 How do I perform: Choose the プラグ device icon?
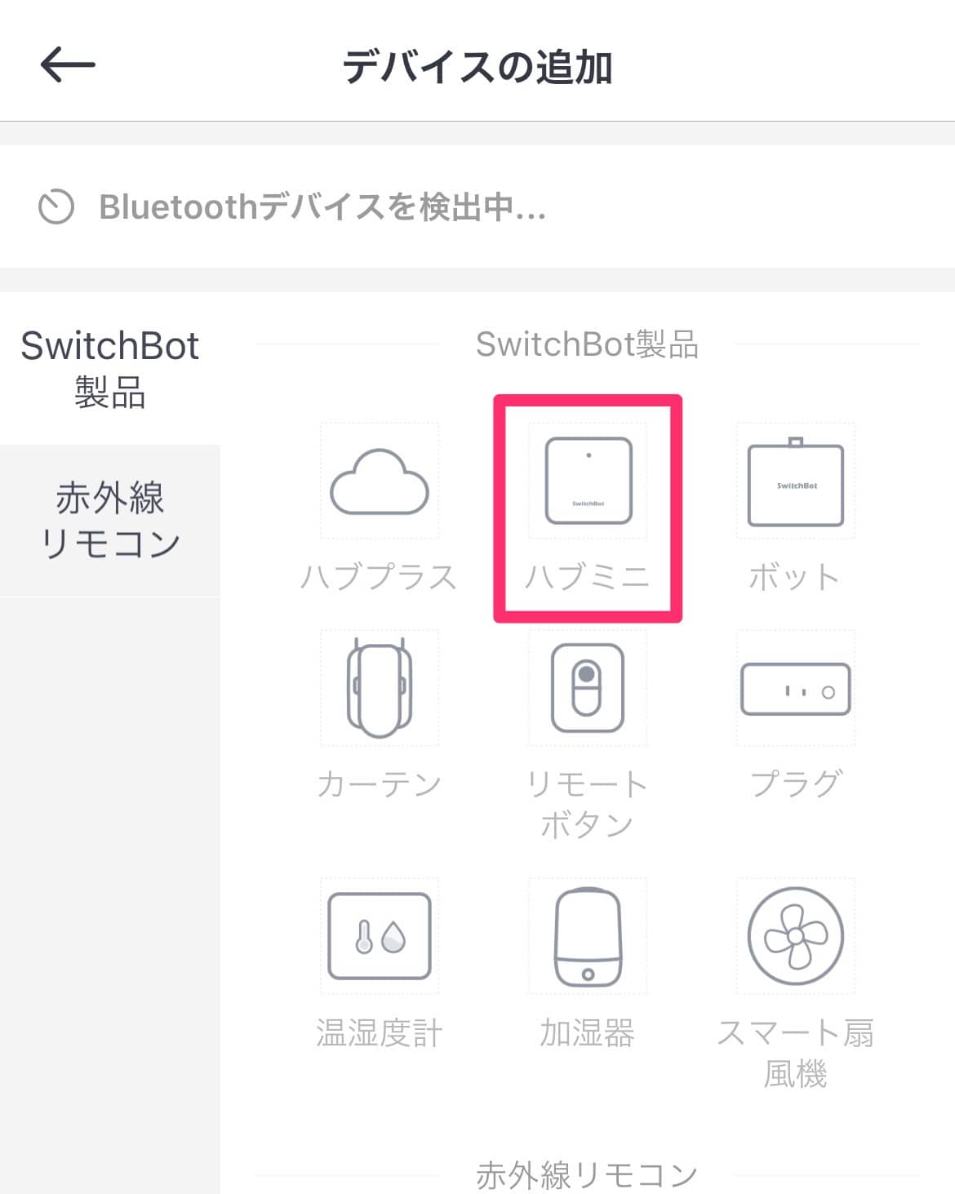click(796, 689)
